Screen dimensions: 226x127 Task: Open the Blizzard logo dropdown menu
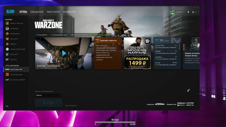pos(11,12)
